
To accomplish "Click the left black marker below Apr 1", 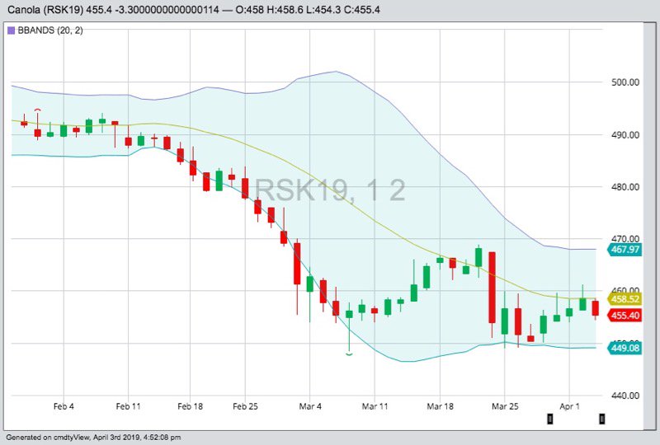I will point(549,420).
